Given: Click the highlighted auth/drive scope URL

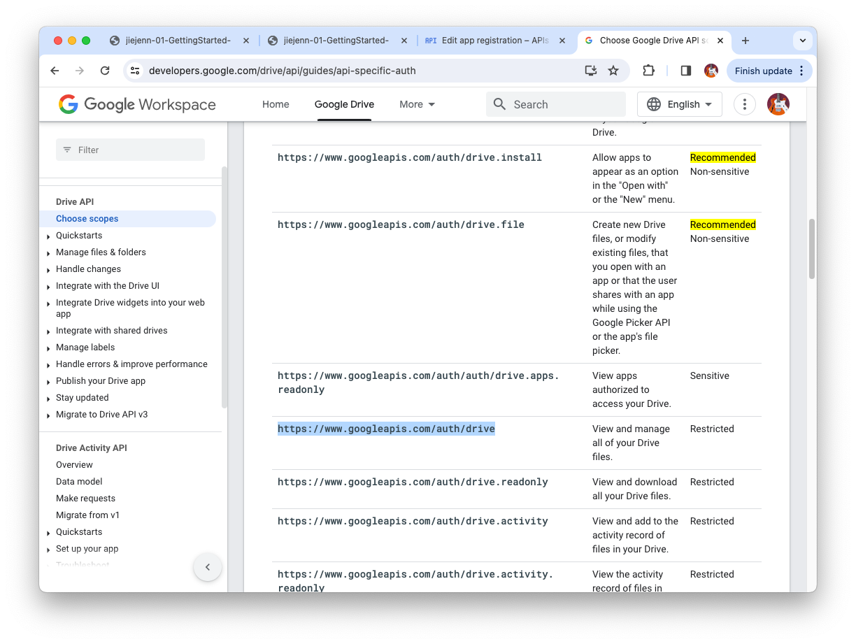Looking at the screenshot, I should 386,429.
